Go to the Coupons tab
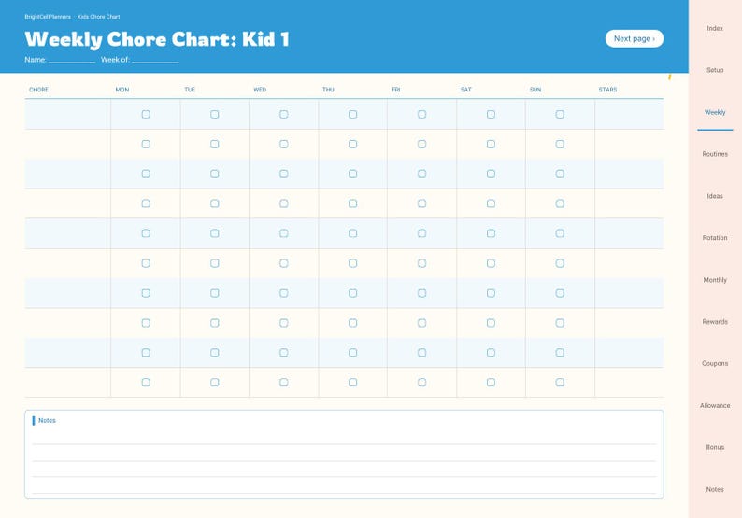Viewport: 742px width, 518px height. [715, 363]
